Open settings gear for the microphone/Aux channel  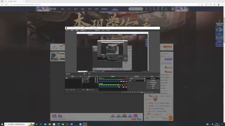coord(126,81)
